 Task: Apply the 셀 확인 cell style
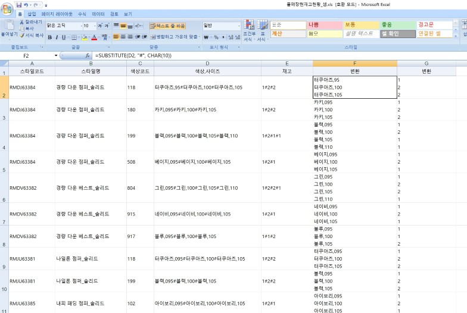click(398, 33)
